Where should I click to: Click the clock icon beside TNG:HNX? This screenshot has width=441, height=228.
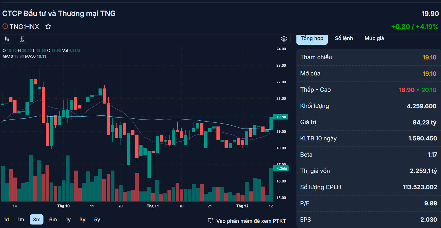[5, 26]
